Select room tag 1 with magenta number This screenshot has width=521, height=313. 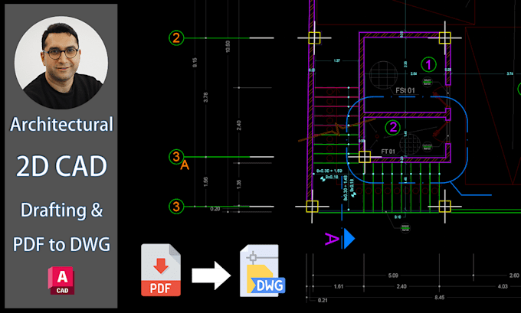428,64
